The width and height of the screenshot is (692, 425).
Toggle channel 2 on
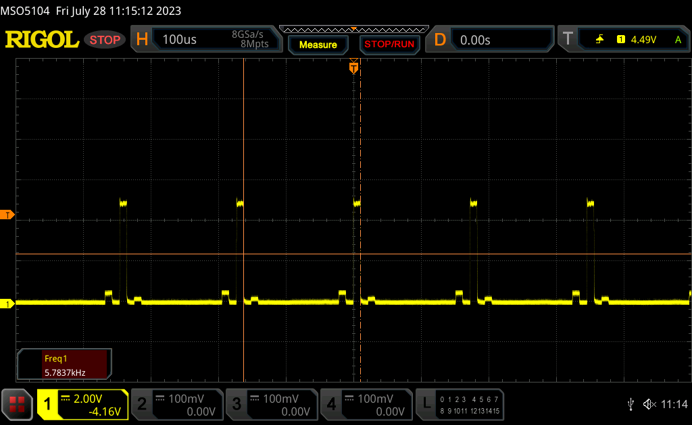click(x=142, y=404)
